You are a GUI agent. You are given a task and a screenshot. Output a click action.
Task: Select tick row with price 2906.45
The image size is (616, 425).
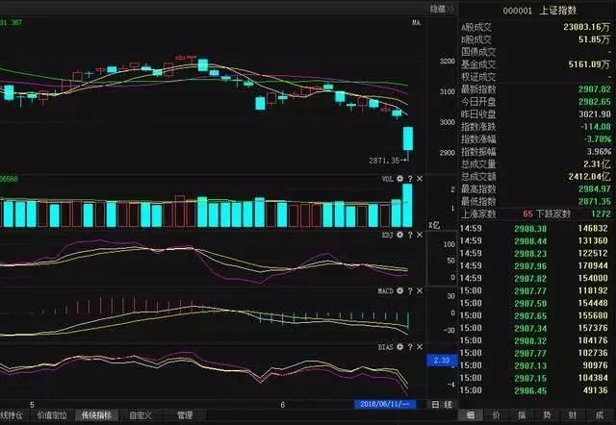pyautogui.click(x=533, y=390)
